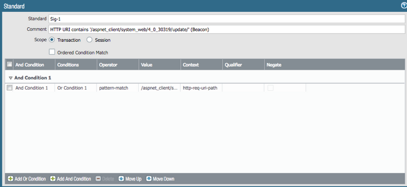
Task: Enable Ordered Condition Match checkbox
Action: (x=52, y=52)
